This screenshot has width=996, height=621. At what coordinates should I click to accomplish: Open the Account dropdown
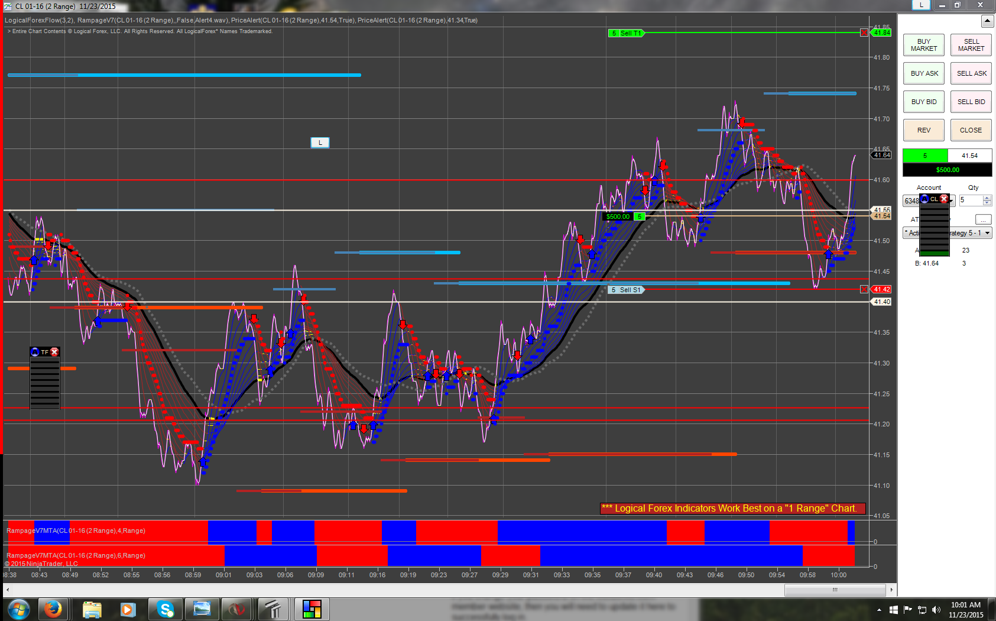(x=952, y=202)
